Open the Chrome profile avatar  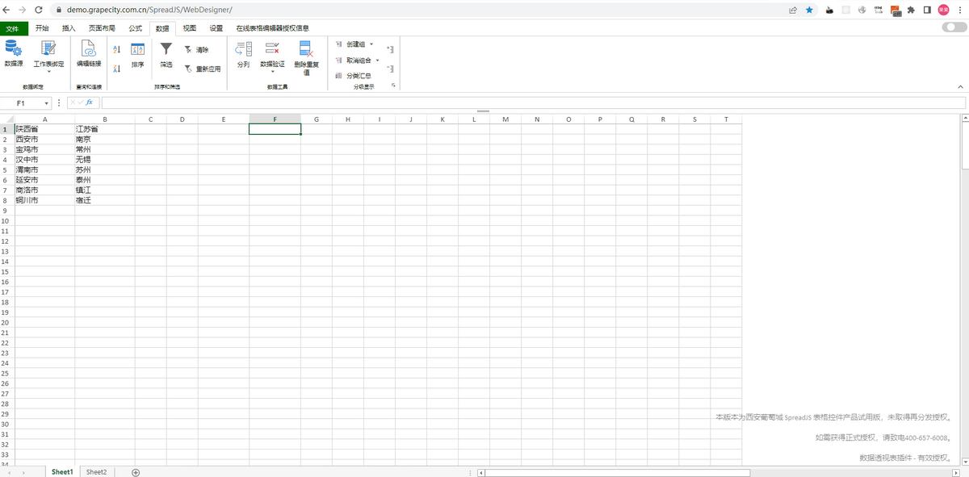943,10
